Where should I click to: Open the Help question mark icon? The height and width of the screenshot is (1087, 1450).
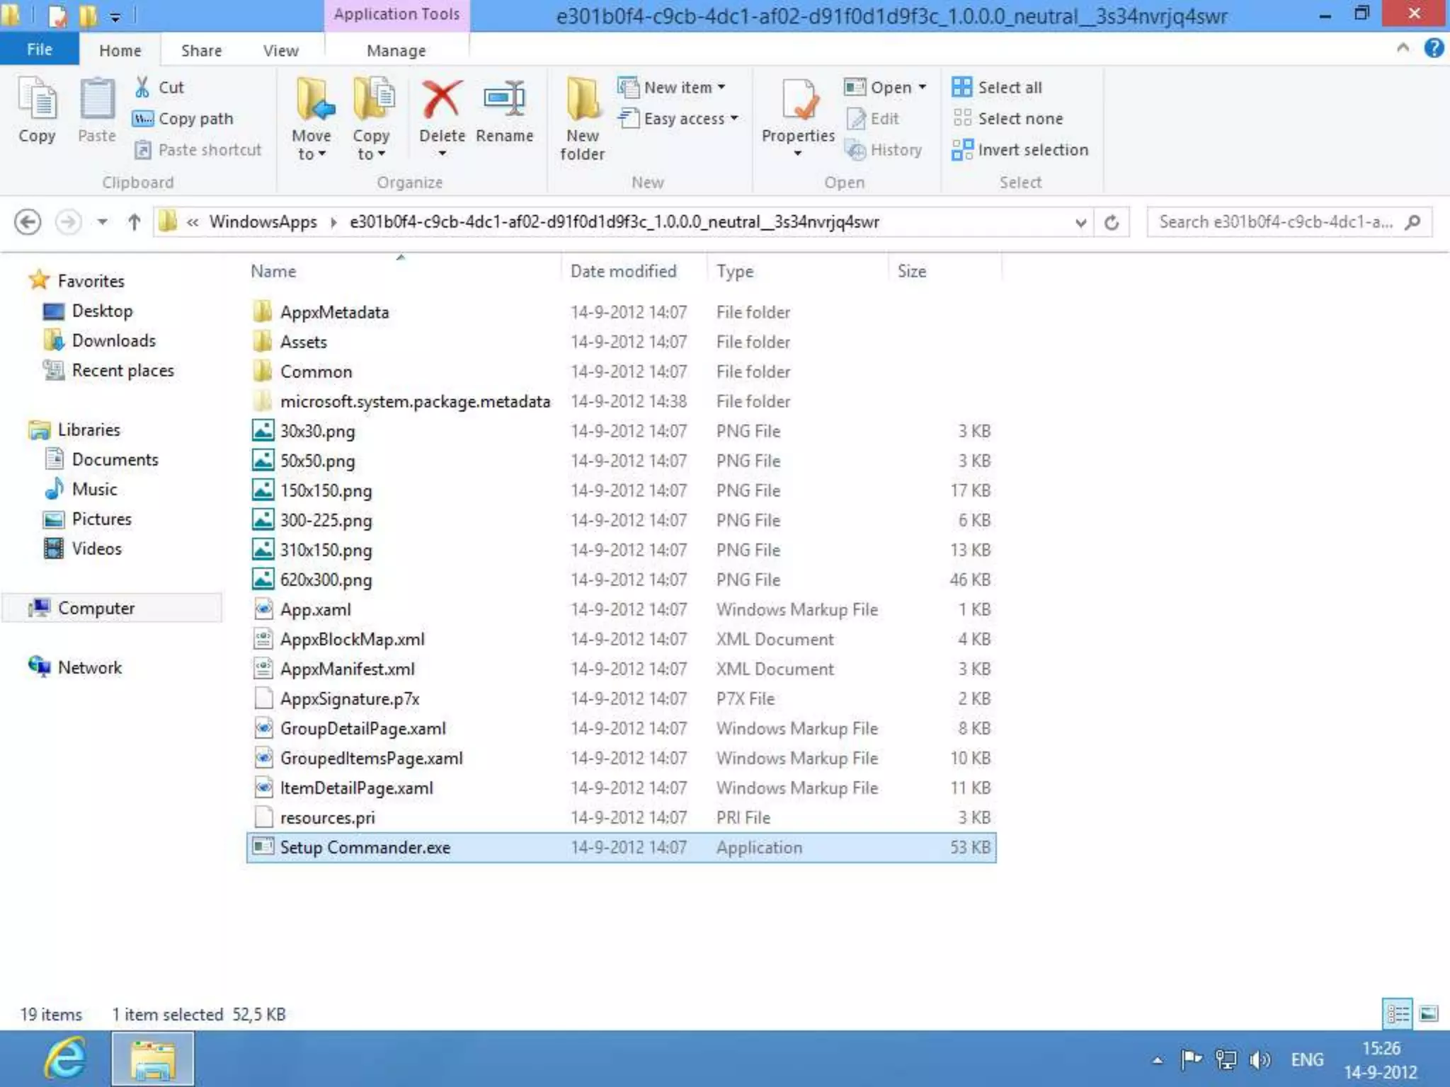pyautogui.click(x=1434, y=48)
